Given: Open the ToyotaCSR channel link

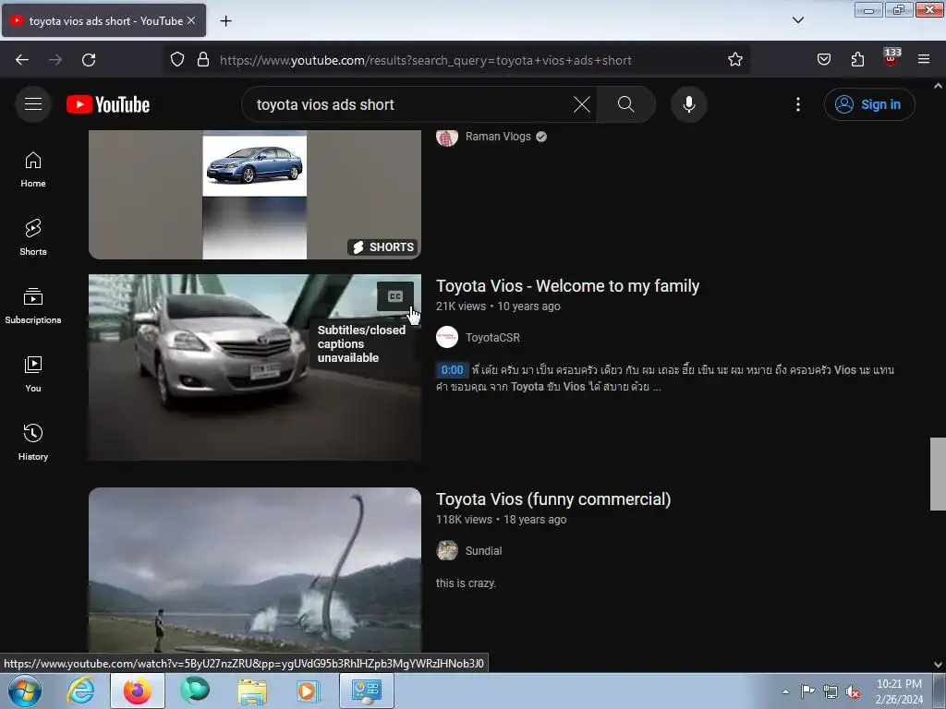Looking at the screenshot, I should (x=492, y=338).
